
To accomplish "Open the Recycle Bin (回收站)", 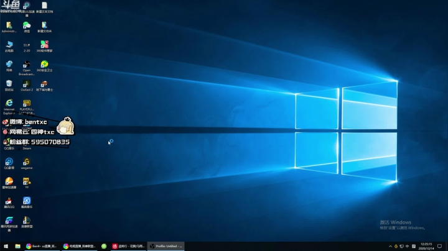I will pyautogui.click(x=9, y=86).
